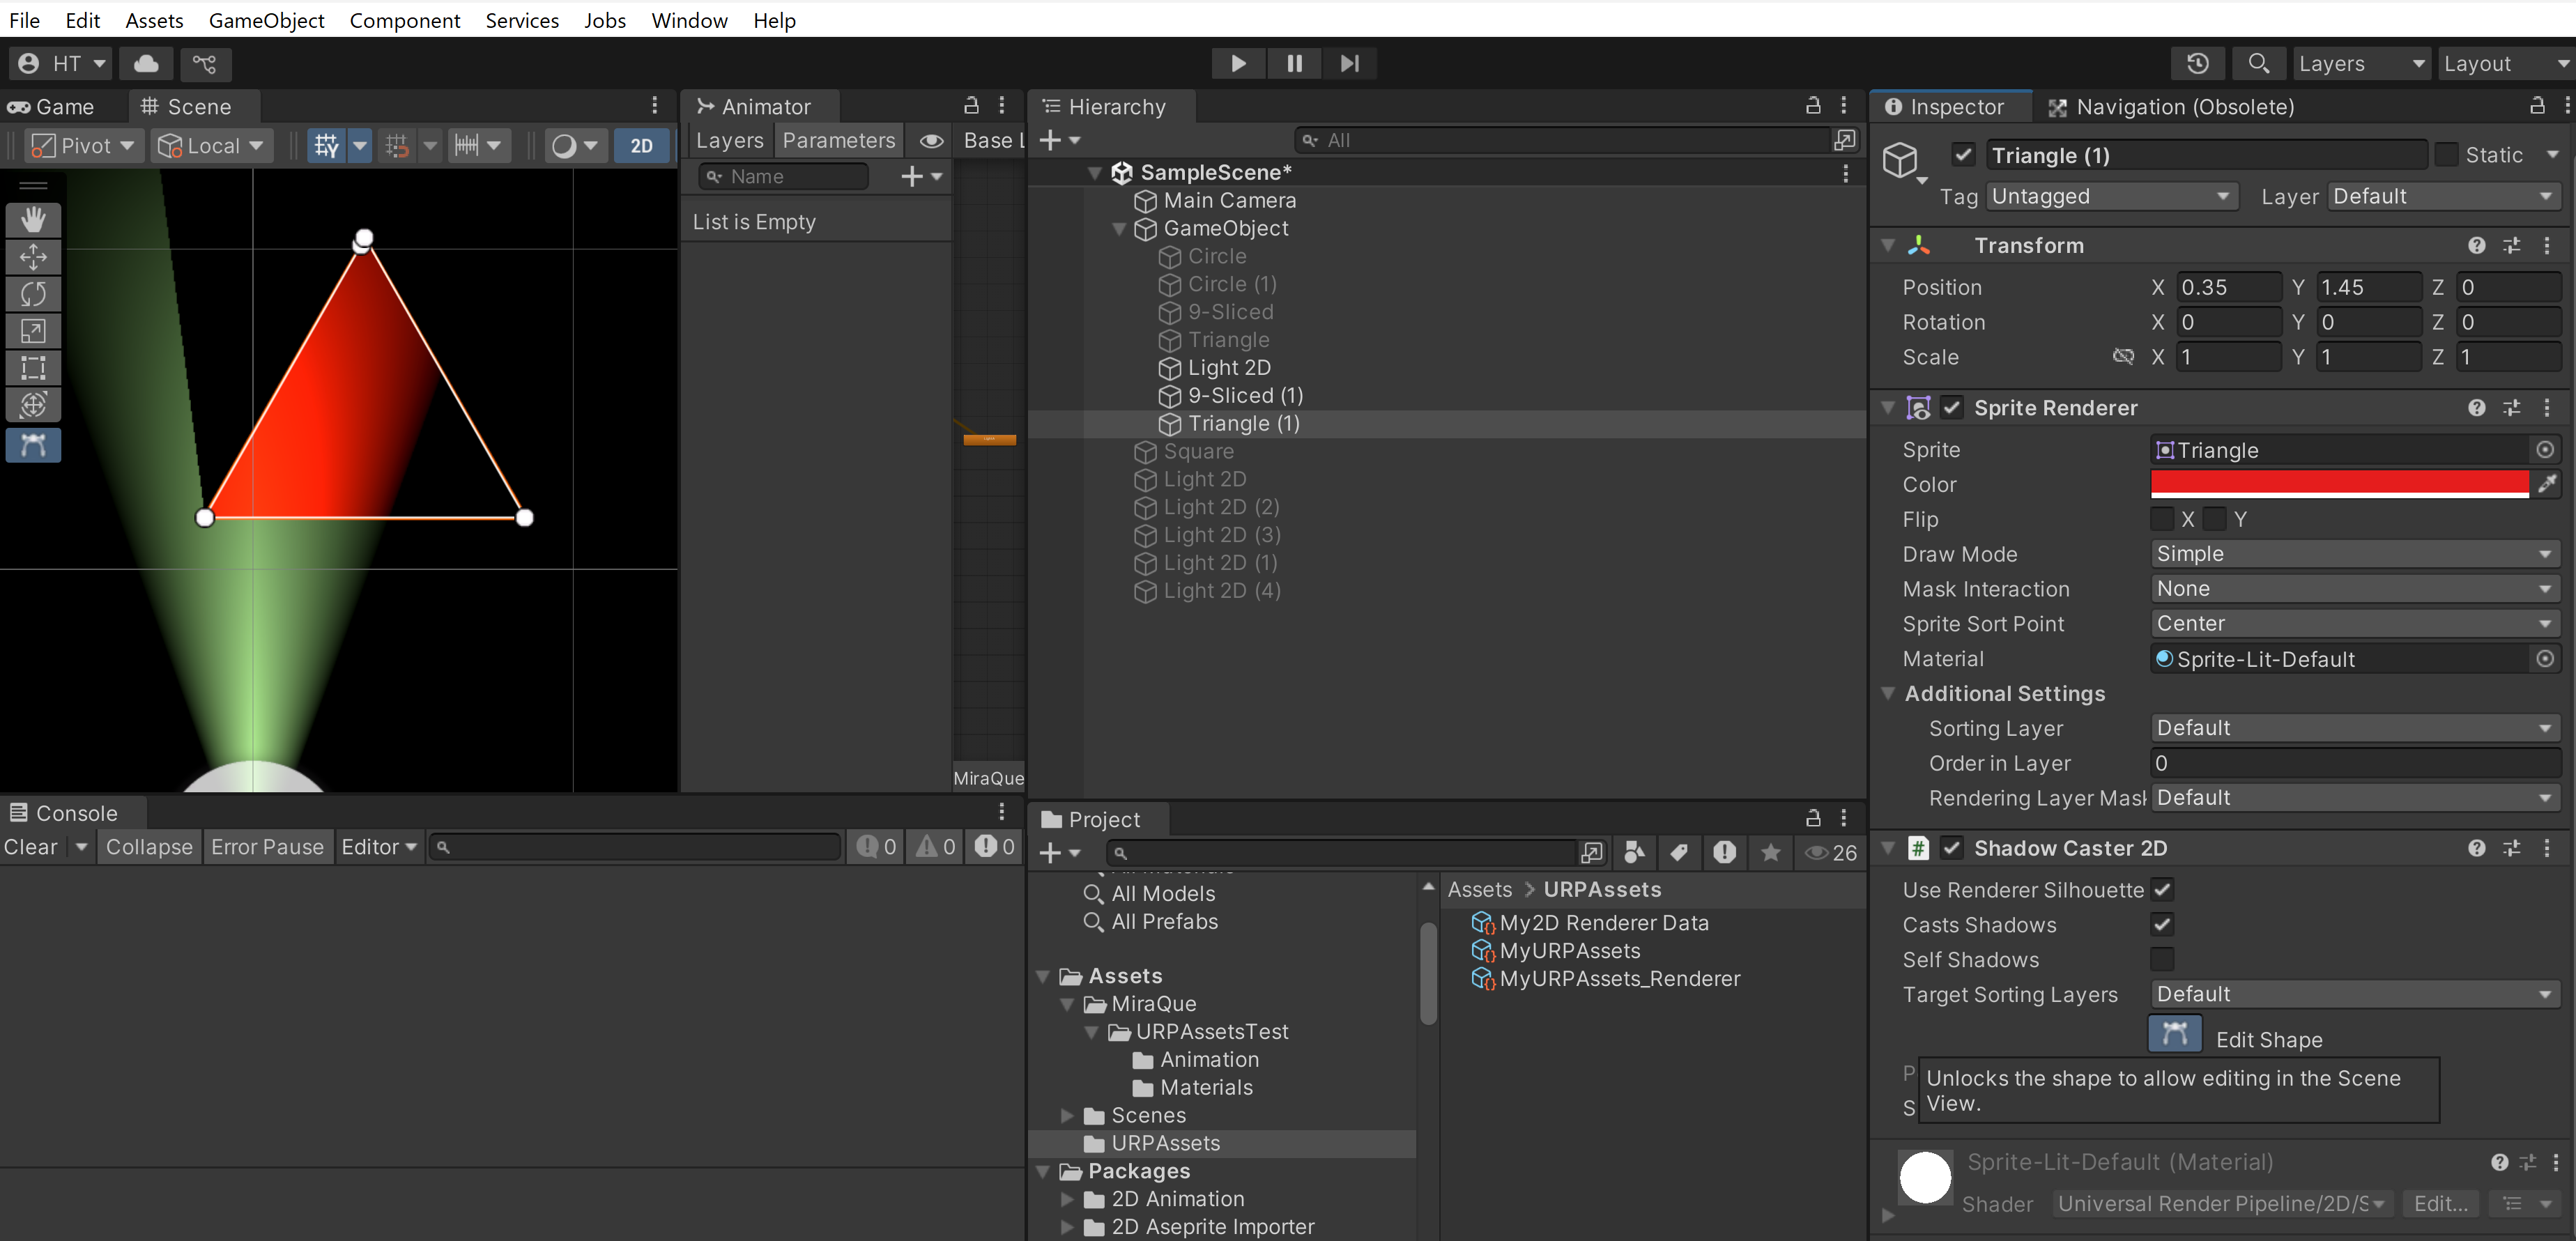
Task: Open the Component menu
Action: 404,20
